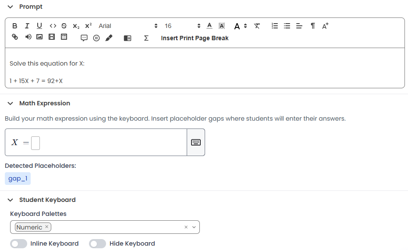Viewport: 408px width, 250px height.
Task: Collapse the Student Keyboard section
Action: click(11, 200)
